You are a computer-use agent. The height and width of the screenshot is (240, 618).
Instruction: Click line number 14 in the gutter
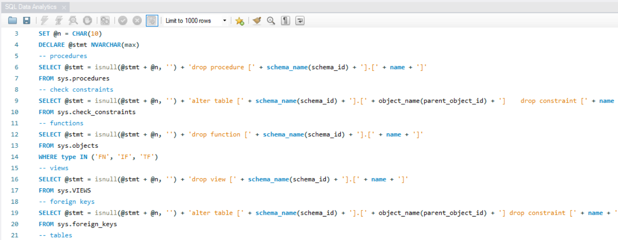[x=16, y=157]
